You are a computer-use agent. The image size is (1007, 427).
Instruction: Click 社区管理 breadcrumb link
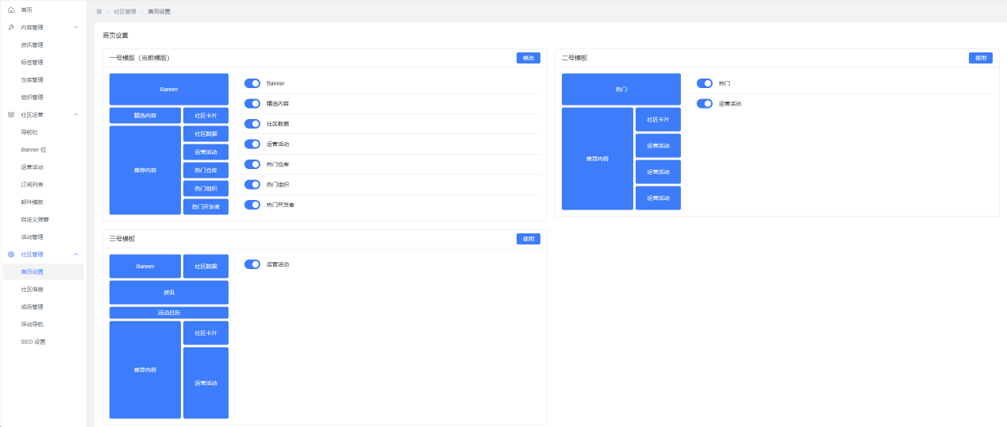pyautogui.click(x=125, y=12)
